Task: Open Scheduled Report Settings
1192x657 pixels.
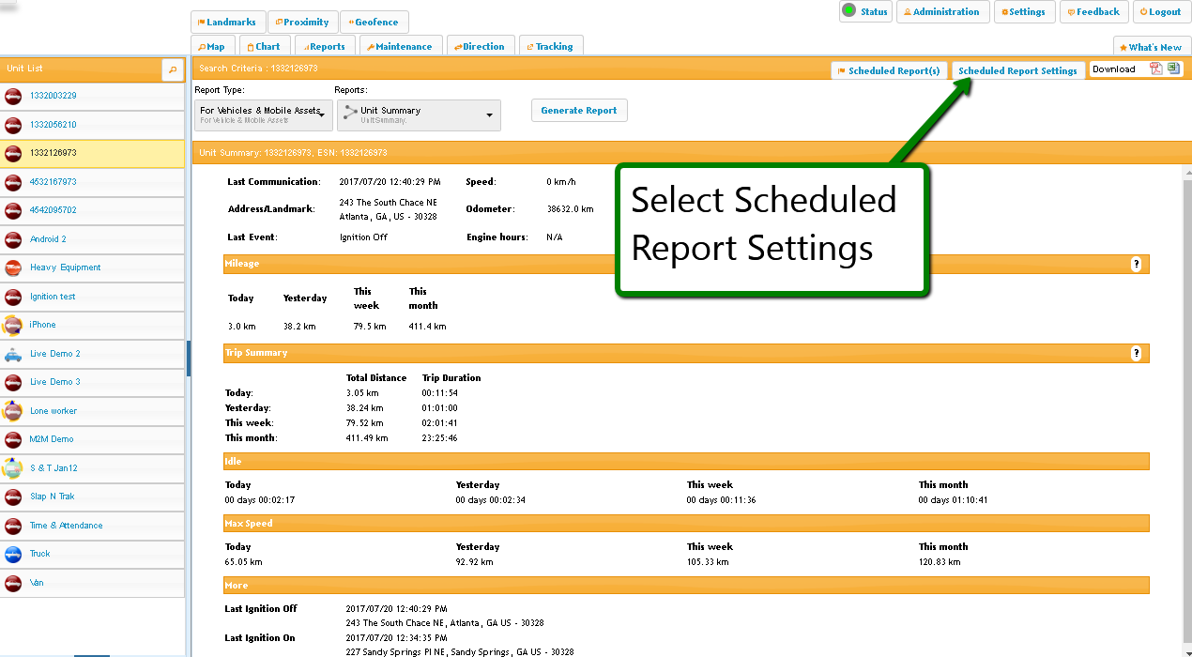Action: tap(1017, 71)
